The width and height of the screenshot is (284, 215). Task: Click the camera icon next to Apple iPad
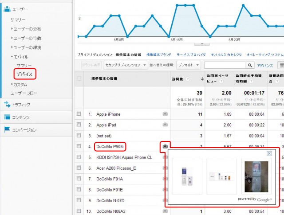pos(165,125)
